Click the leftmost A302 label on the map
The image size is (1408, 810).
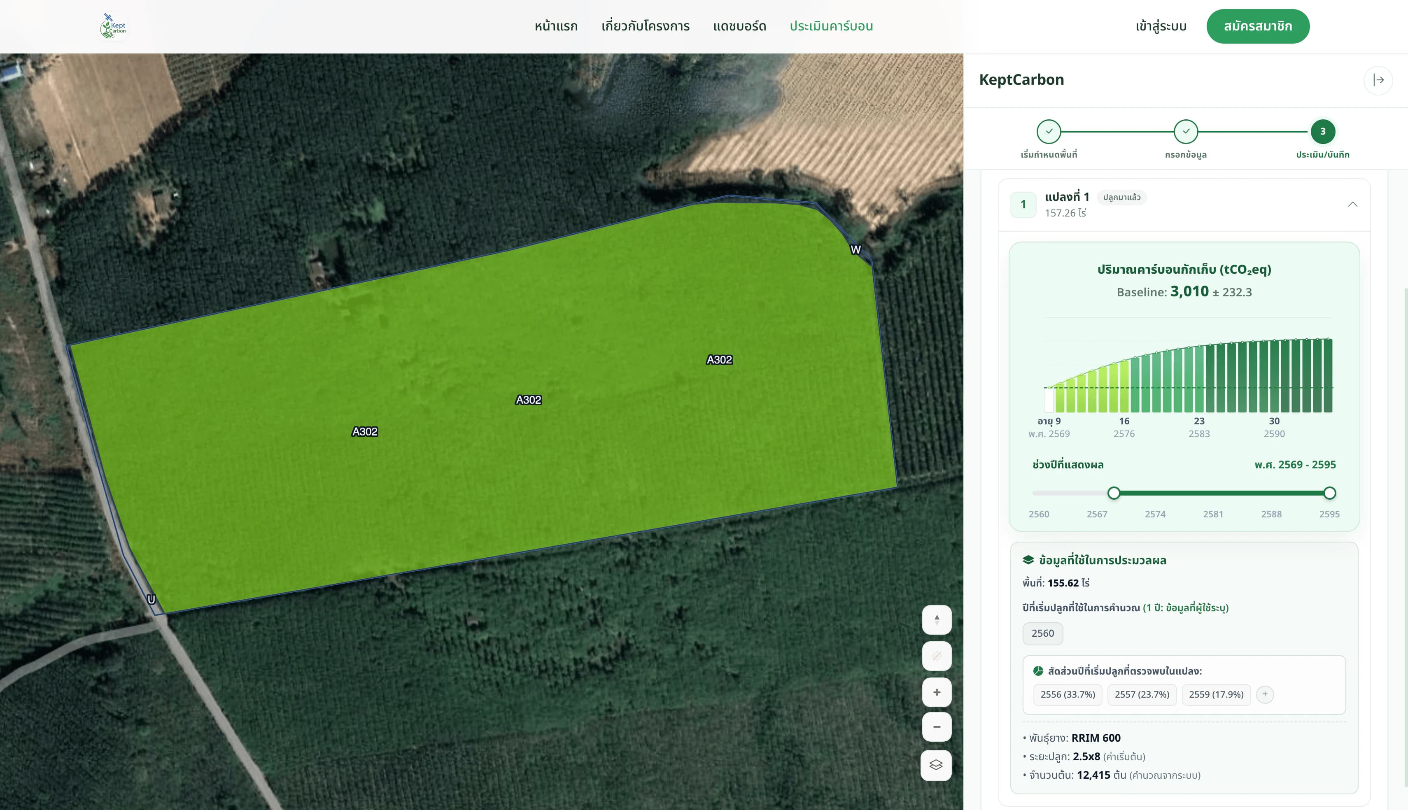[x=365, y=432]
